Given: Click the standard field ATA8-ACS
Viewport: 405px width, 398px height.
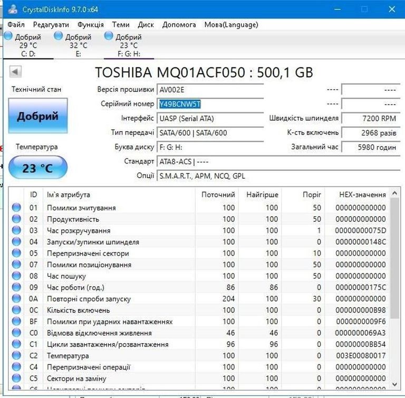Looking at the screenshot, I should click(x=278, y=162).
